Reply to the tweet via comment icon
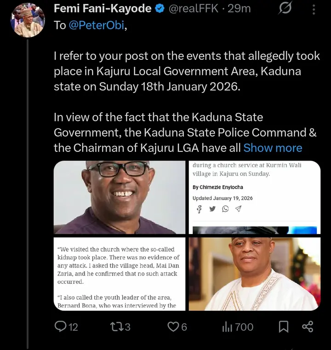The height and width of the screenshot is (350, 331). tap(61, 327)
